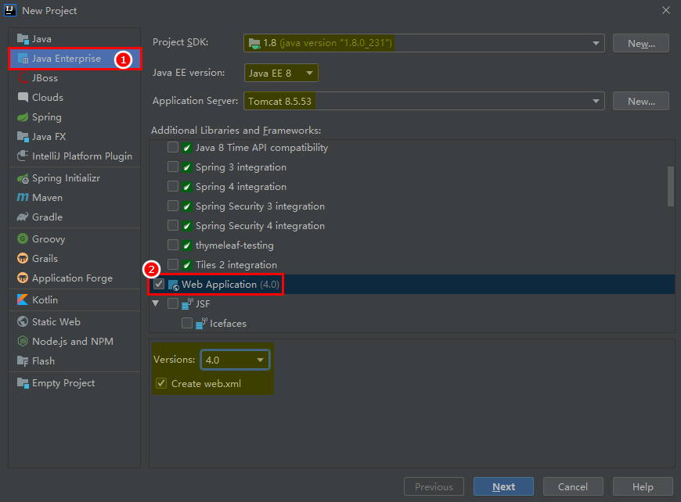Select Kotlin in project type list

click(74, 299)
